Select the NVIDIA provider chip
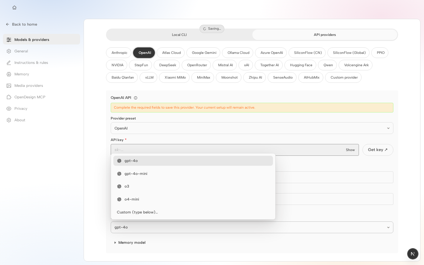The height and width of the screenshot is (265, 424). tap(117, 65)
